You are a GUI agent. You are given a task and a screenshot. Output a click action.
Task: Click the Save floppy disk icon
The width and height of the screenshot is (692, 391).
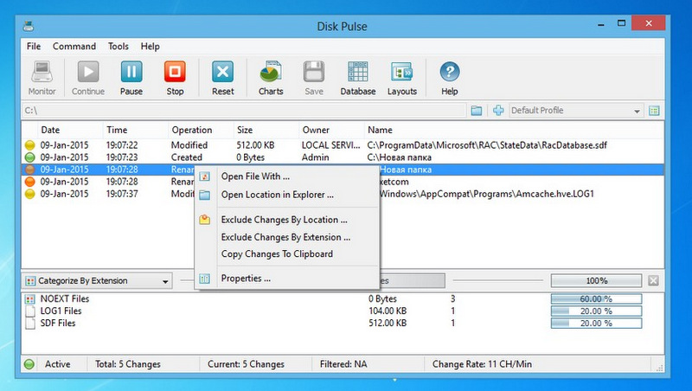(314, 72)
